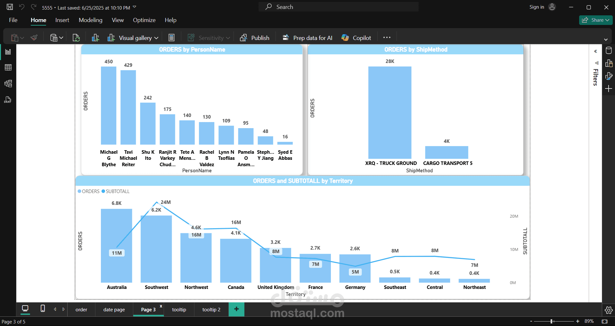Open the Format pane icon

609,76
